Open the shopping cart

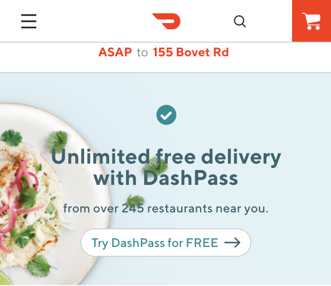pos(311,21)
